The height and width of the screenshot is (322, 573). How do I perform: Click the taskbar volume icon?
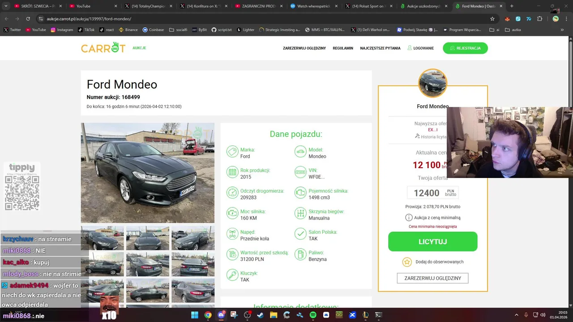[543, 315]
